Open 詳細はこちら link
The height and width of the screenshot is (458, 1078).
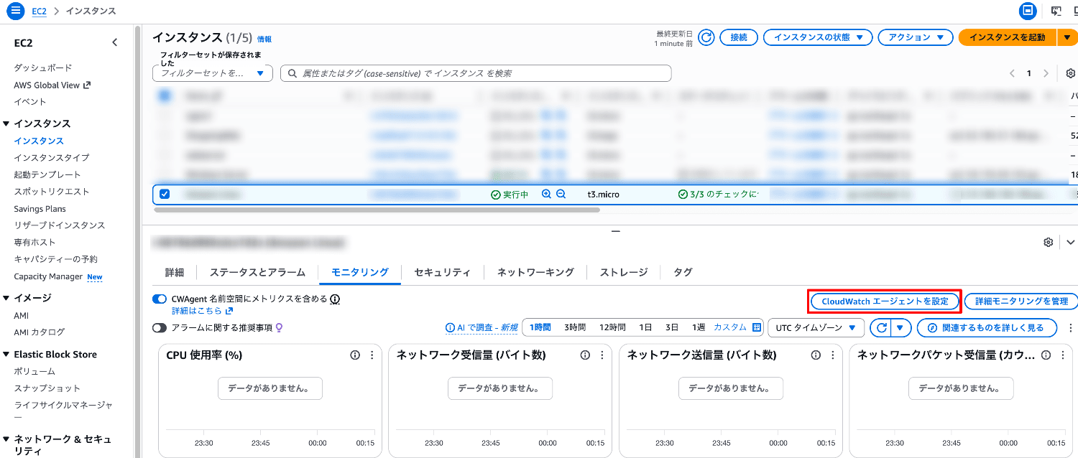pos(203,311)
